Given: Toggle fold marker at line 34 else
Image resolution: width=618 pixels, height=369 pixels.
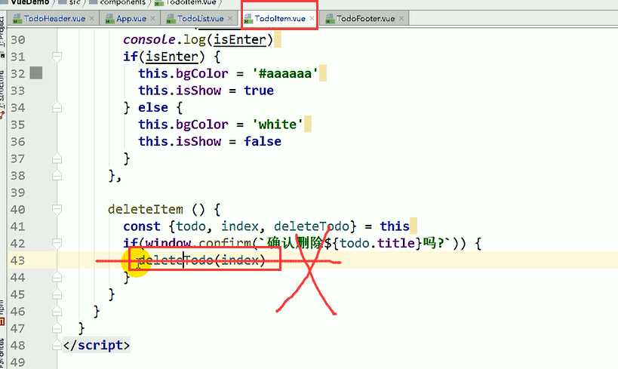Looking at the screenshot, I should pyautogui.click(x=57, y=108).
